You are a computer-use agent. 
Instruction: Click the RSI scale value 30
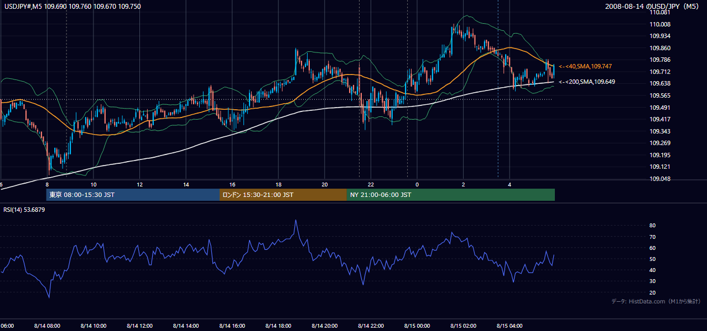pos(653,281)
